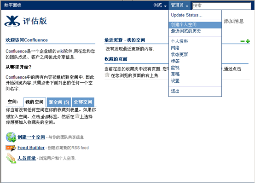This screenshot has width=255, height=183.
Task: Collapse the 管理员 dropdown menu
Action: click(x=180, y=5)
